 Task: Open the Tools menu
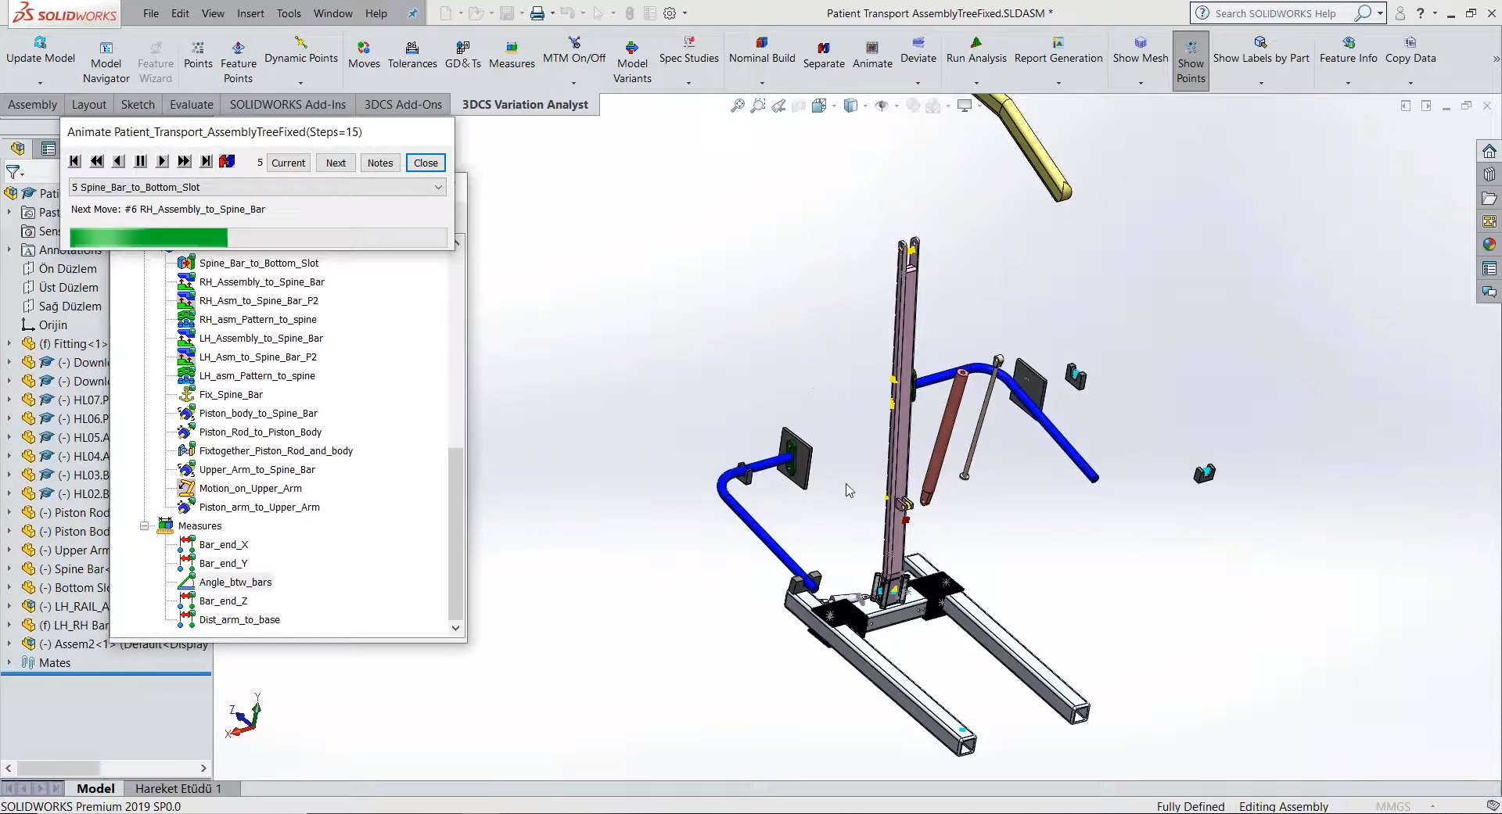[x=289, y=13]
